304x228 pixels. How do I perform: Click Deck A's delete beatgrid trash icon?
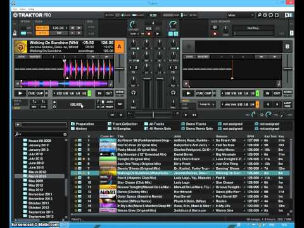pos(103,102)
